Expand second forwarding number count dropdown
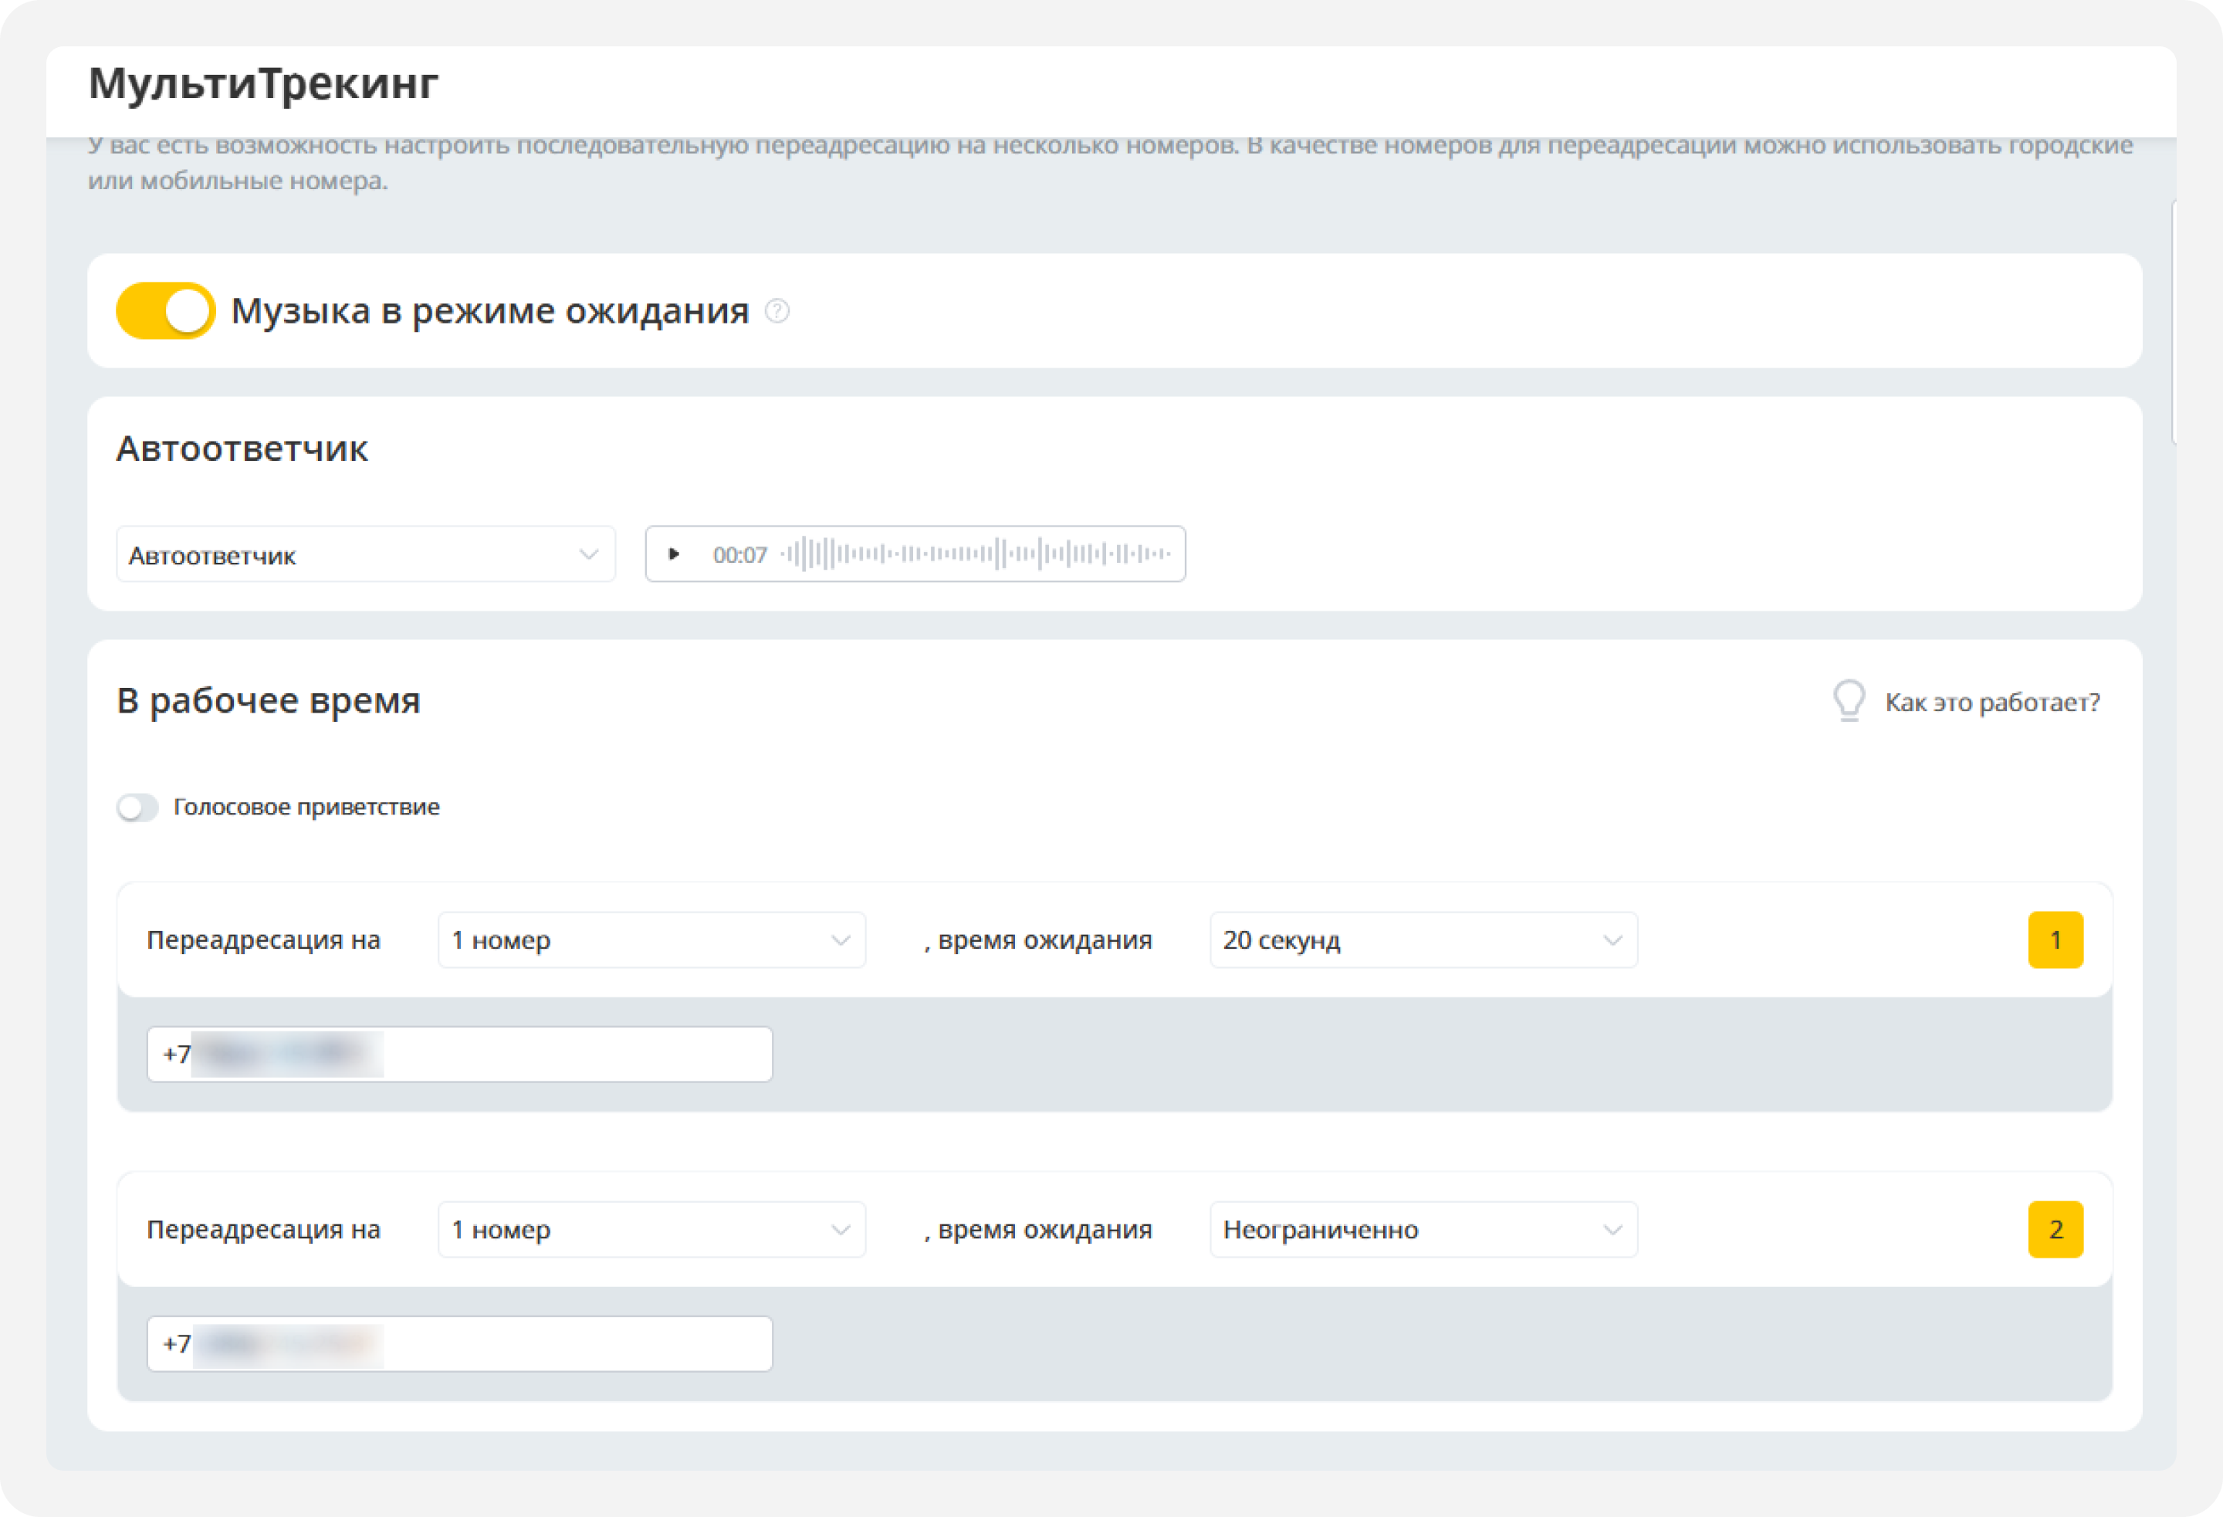The image size is (2223, 1517). coord(651,1229)
